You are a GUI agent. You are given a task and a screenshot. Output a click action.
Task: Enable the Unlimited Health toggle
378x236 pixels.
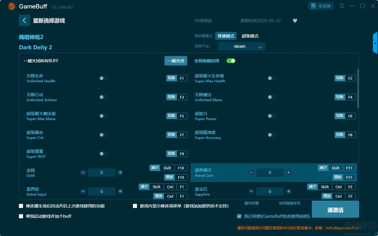[104, 78]
